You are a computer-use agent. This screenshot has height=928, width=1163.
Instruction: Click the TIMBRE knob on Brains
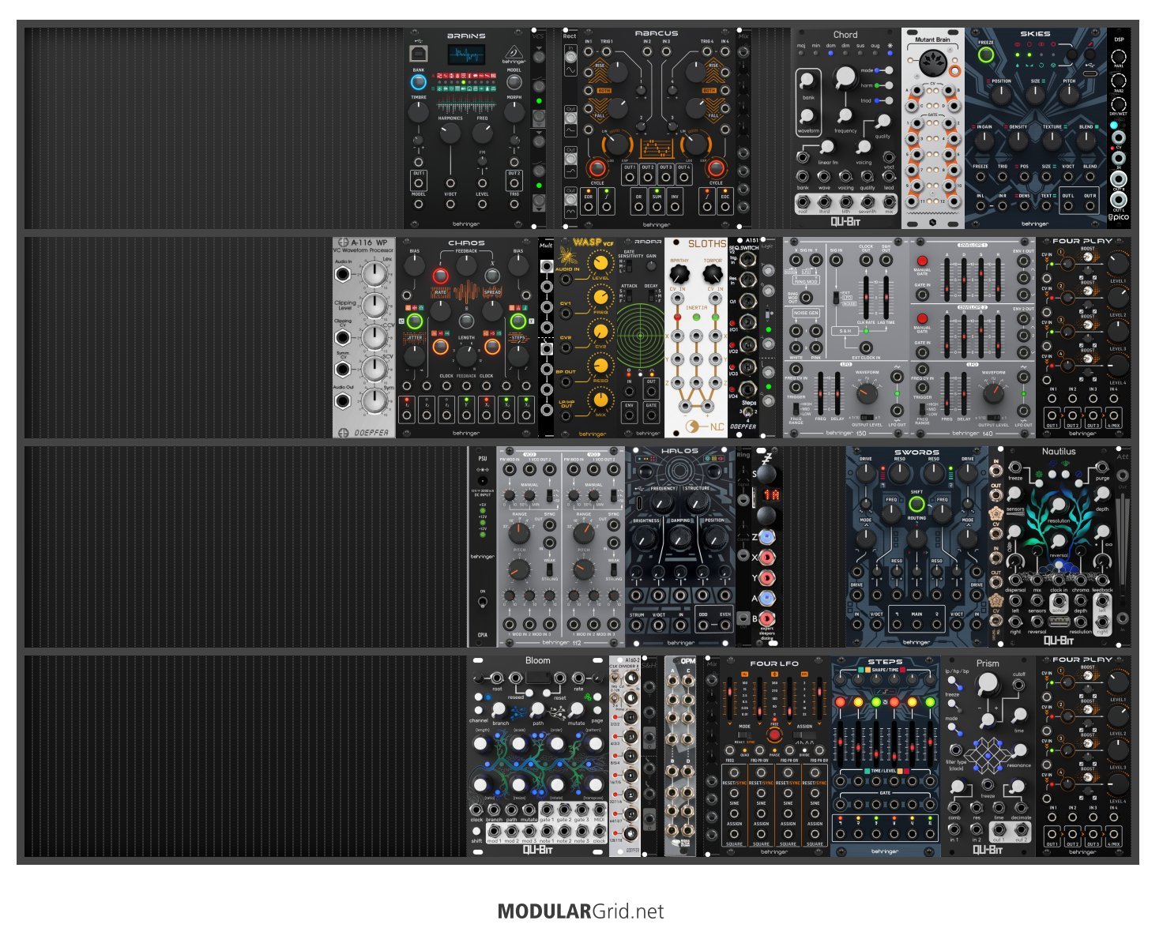419,111
